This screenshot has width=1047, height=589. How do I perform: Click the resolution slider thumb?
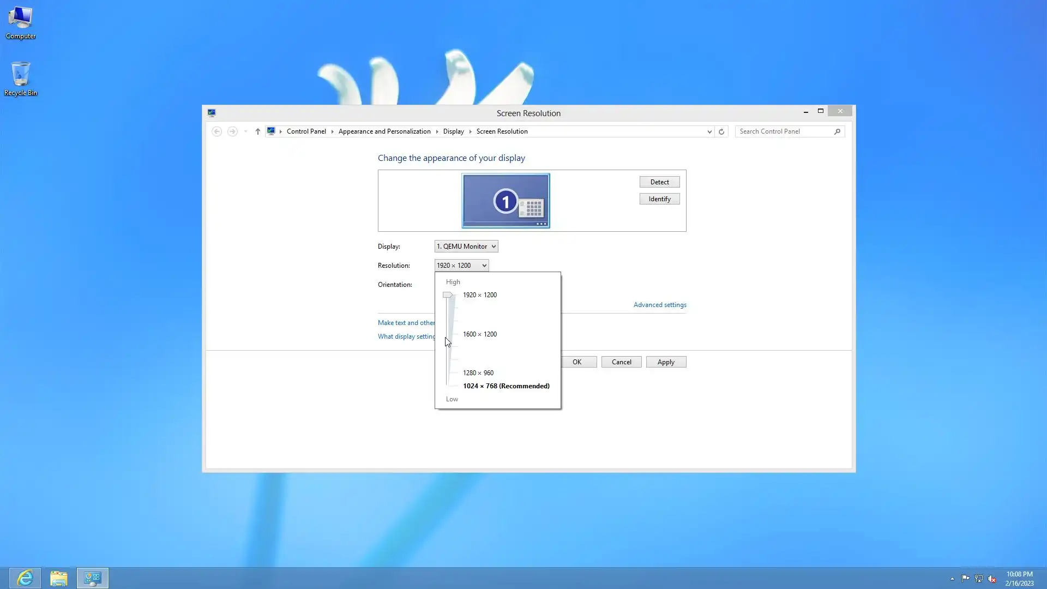[448, 295]
